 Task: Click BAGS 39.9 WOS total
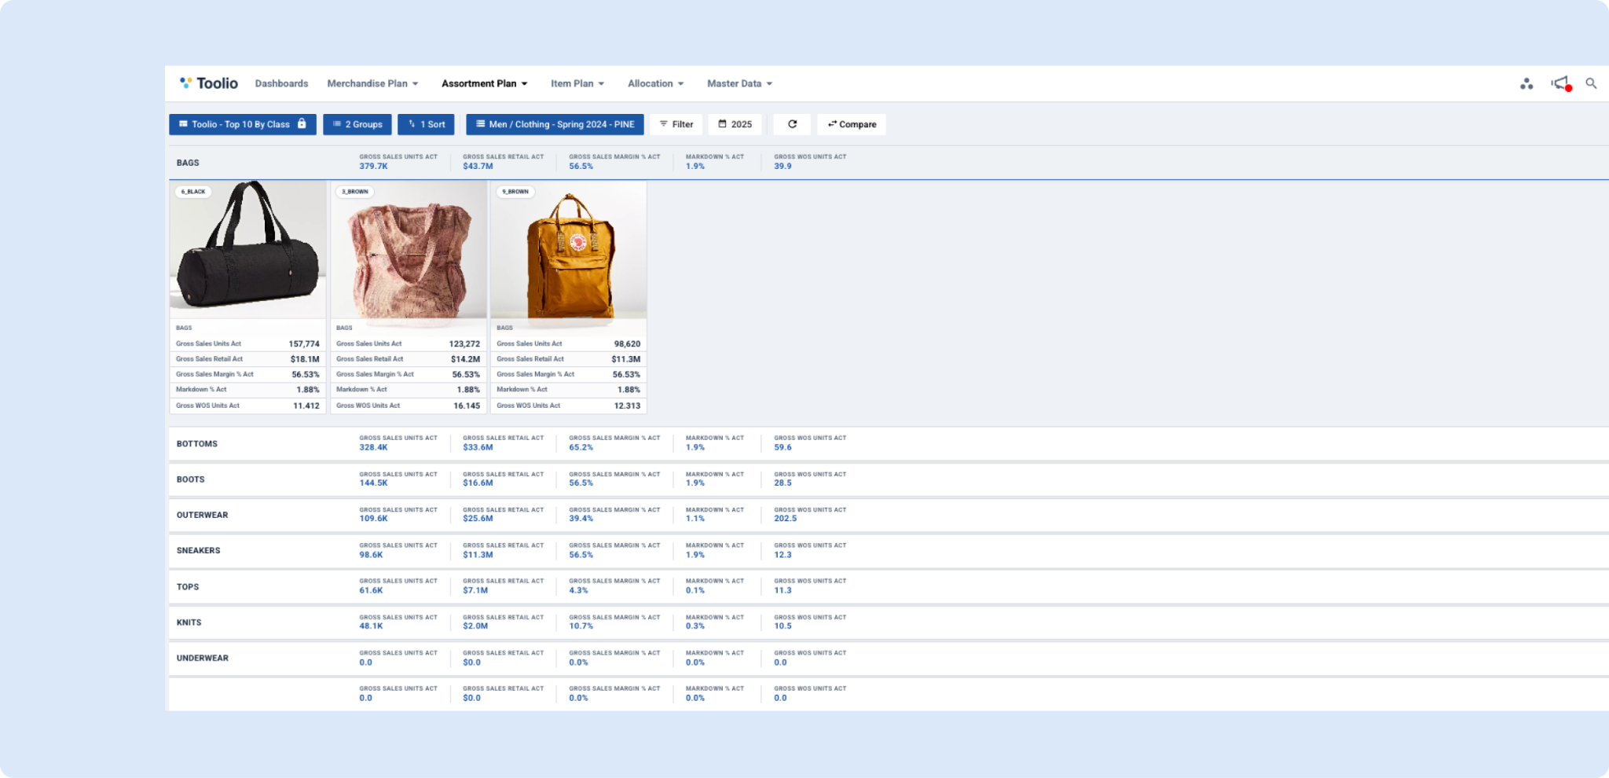click(x=783, y=167)
